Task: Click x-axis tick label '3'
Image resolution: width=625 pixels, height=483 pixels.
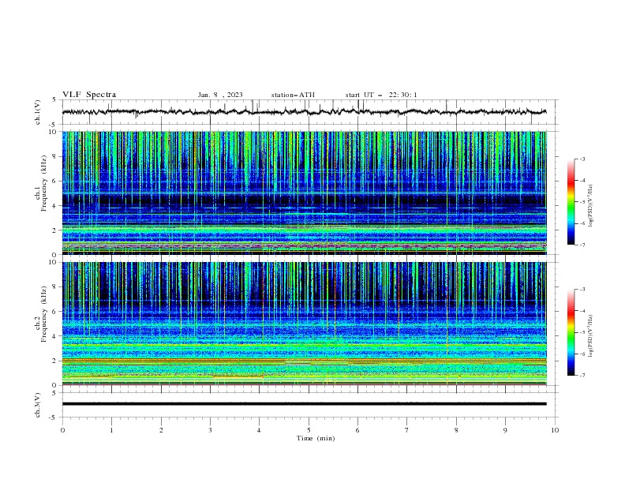Action: pos(210,430)
